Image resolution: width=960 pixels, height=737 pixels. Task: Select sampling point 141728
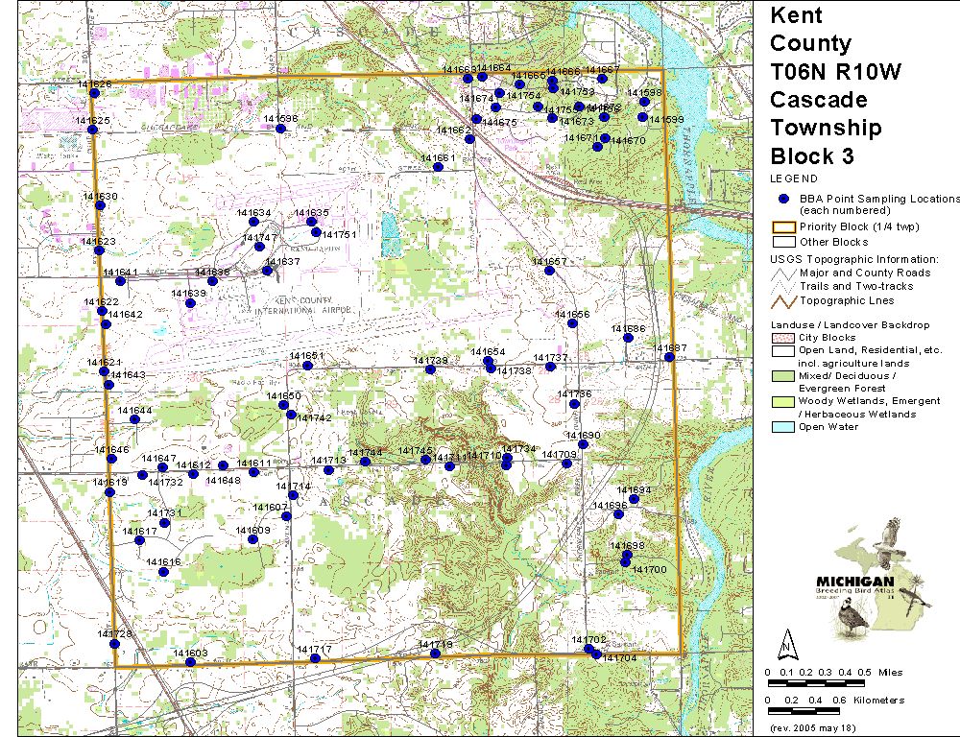114,643
